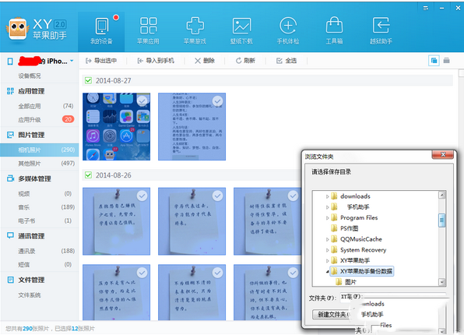Click 导入到手机 import button
The image size is (464, 335).
tap(156, 61)
